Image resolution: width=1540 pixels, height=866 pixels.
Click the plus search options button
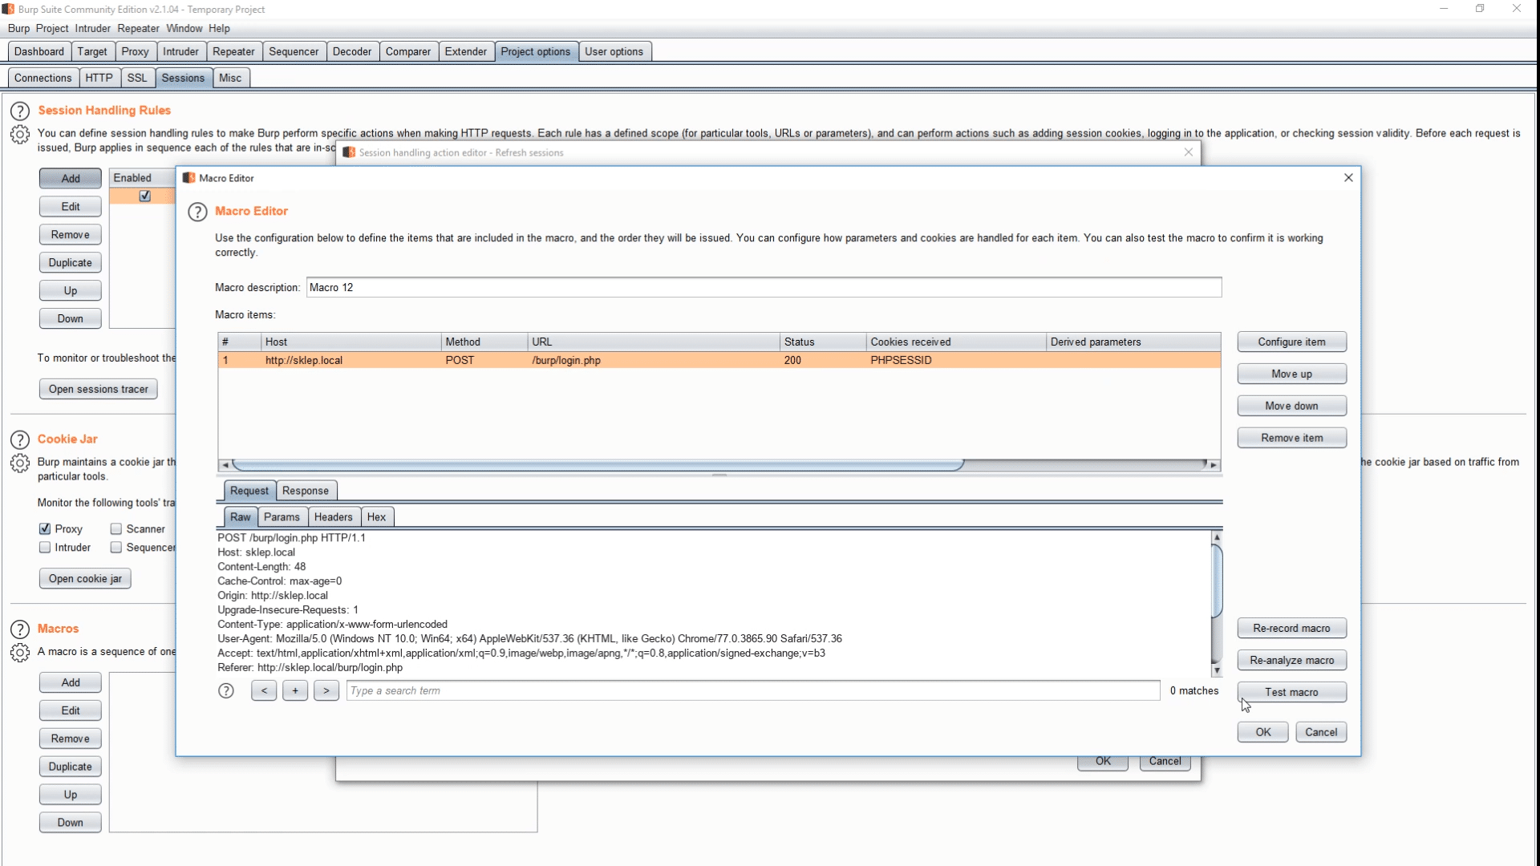tap(295, 691)
